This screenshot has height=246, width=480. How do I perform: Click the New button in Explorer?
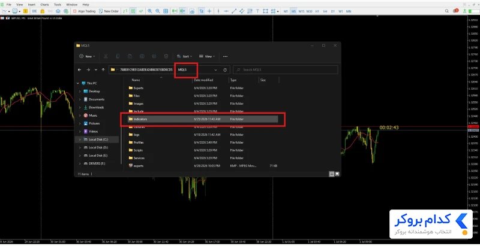pos(87,56)
